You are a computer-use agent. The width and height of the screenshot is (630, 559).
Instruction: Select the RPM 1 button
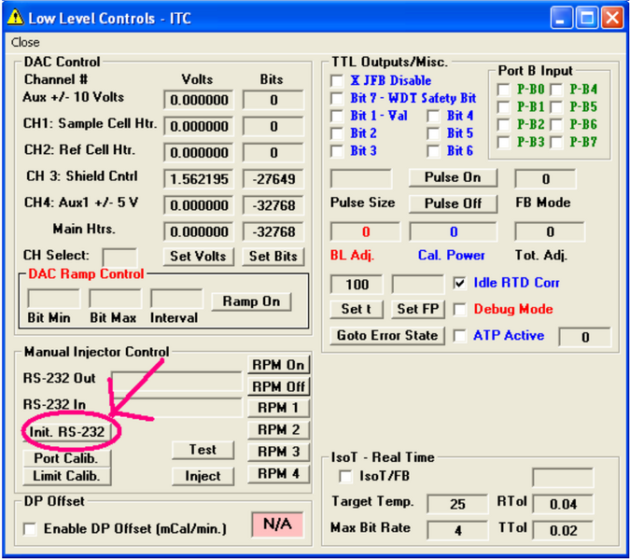point(278,408)
